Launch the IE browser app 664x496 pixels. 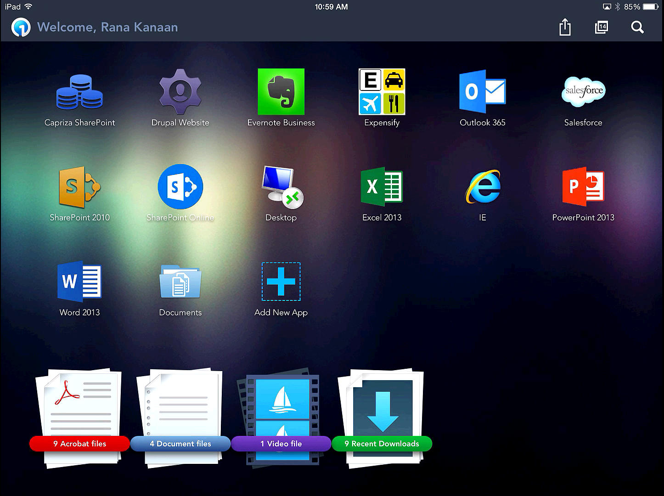click(x=482, y=187)
